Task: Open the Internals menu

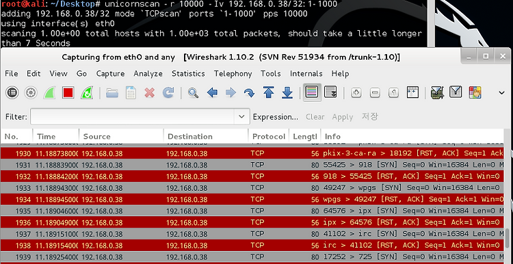Action: click(x=306, y=74)
